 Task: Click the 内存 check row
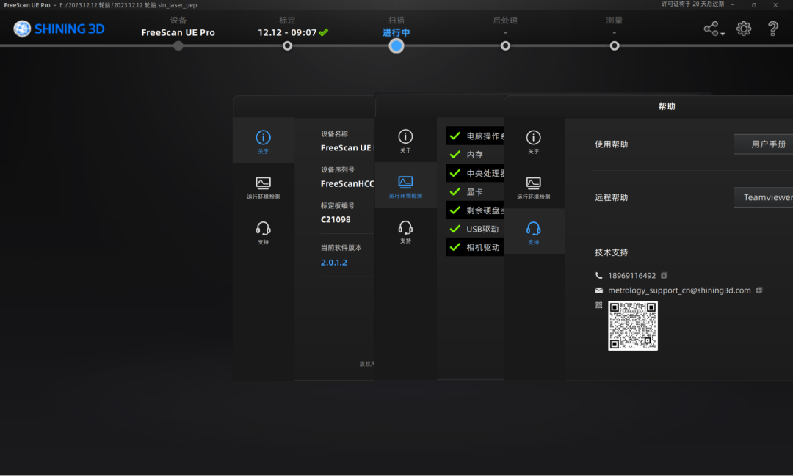click(x=474, y=155)
